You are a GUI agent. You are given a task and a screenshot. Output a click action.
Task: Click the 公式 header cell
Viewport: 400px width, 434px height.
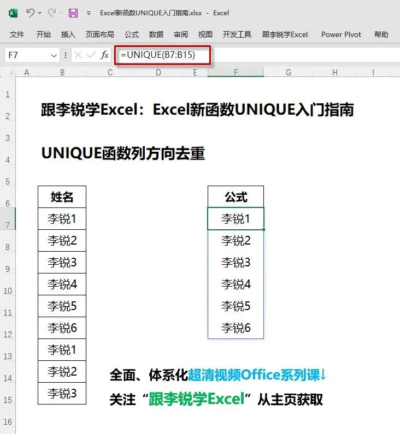(236, 197)
